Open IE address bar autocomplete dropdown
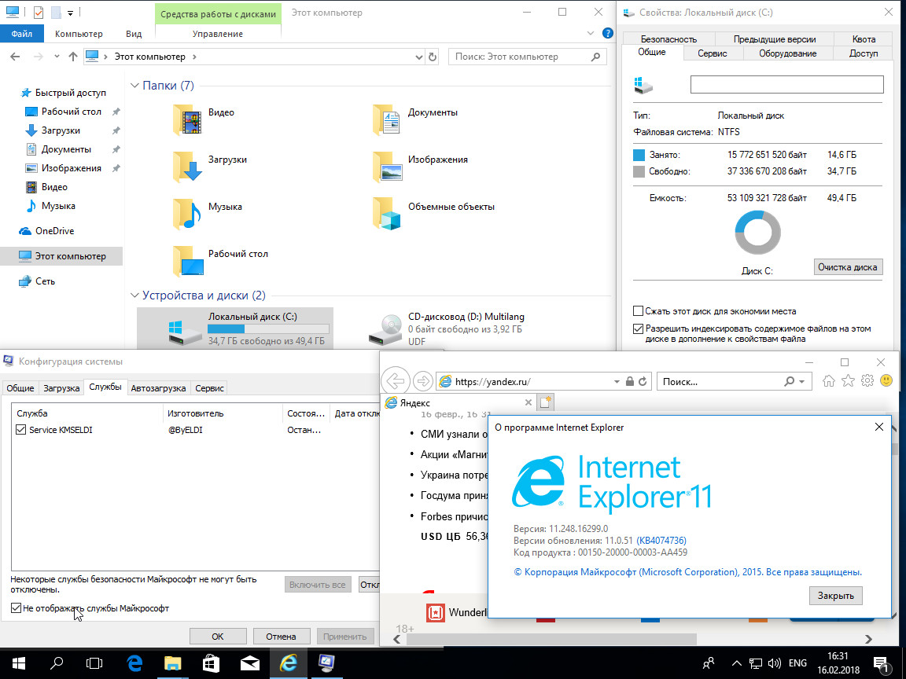The height and width of the screenshot is (679, 906). click(617, 381)
